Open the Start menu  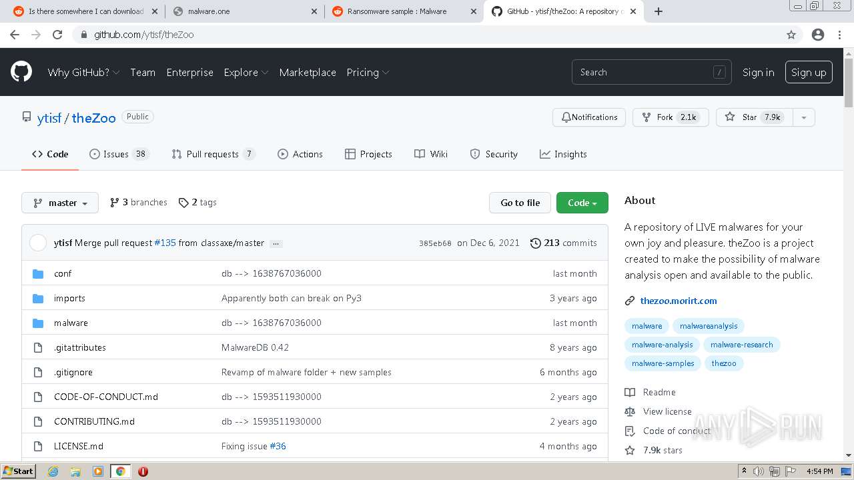point(18,471)
